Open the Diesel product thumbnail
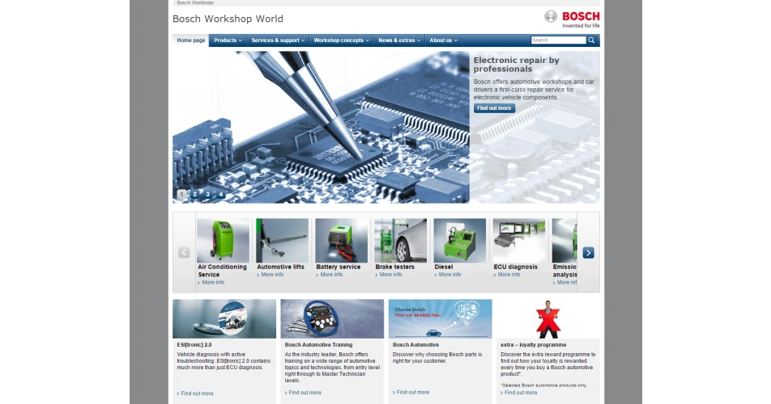This screenshot has width=771, height=404. click(x=460, y=240)
